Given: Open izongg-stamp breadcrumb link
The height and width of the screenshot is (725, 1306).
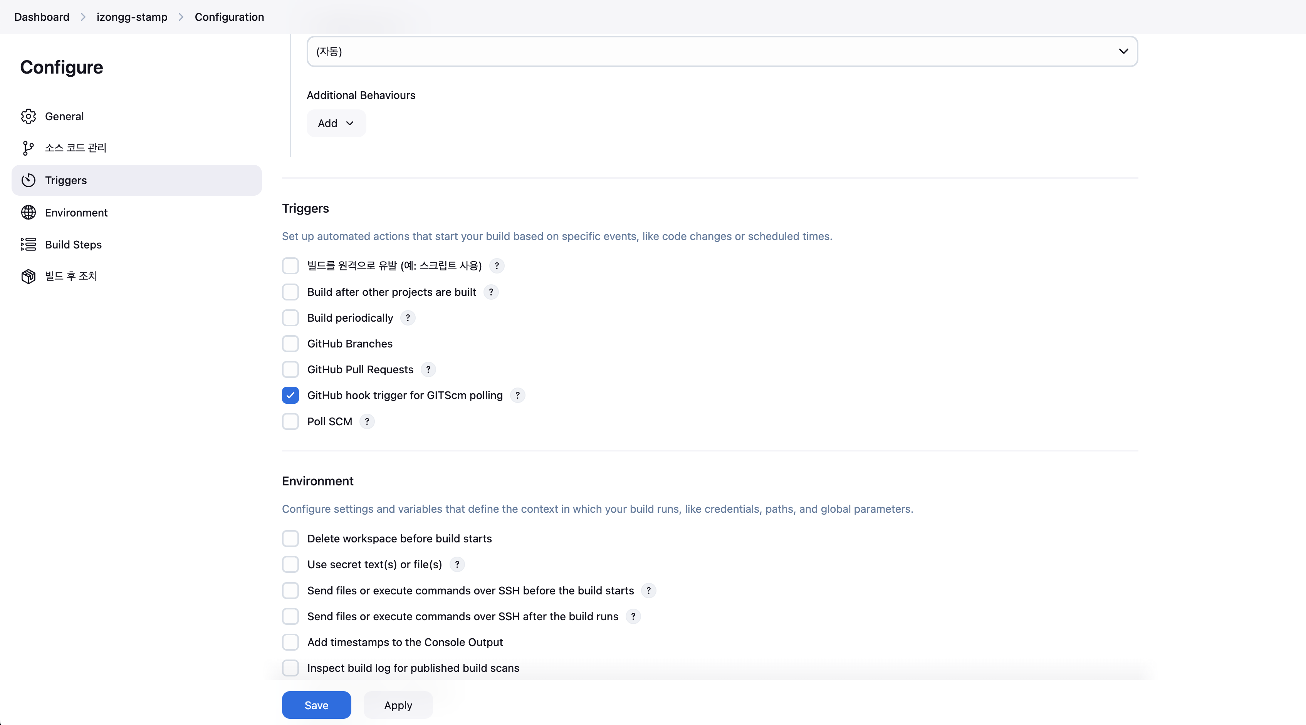Looking at the screenshot, I should coord(132,17).
